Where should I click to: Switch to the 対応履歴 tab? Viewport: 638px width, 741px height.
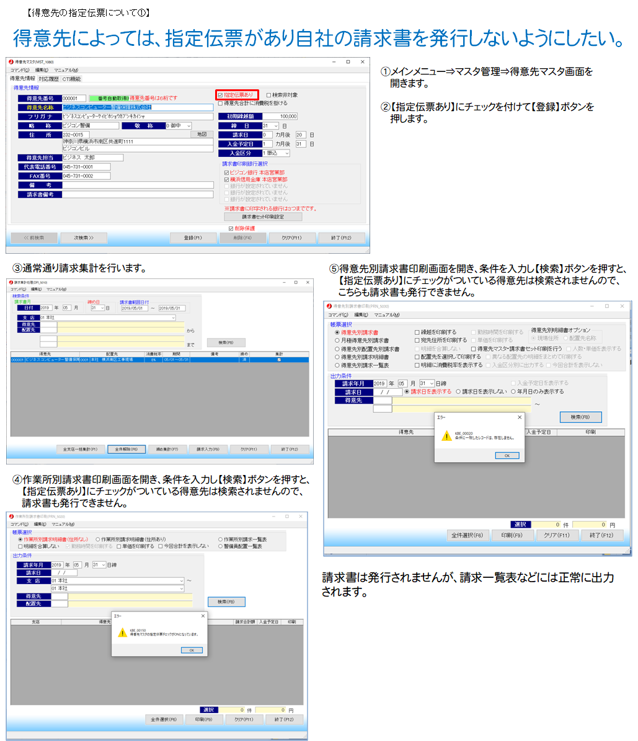(48, 79)
